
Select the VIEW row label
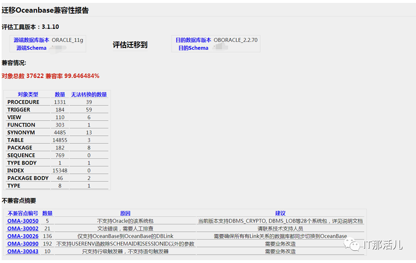coord(14,117)
